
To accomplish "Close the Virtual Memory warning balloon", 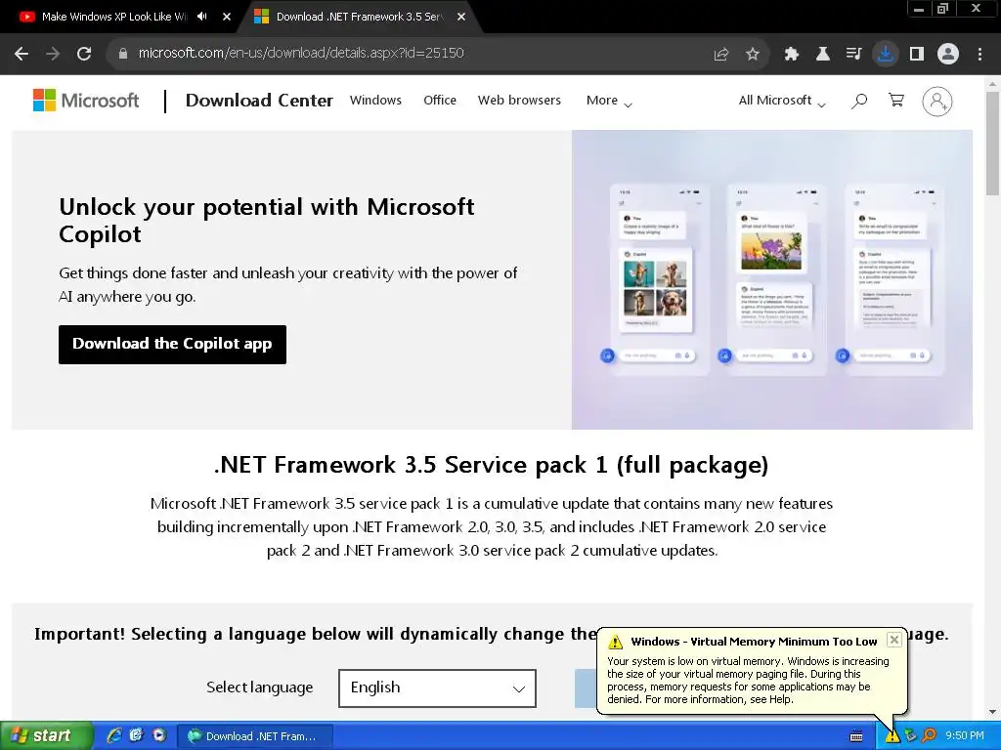I will tap(894, 640).
